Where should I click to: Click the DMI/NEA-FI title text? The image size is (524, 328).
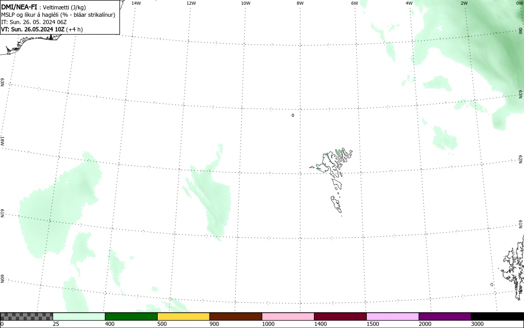click(x=19, y=7)
